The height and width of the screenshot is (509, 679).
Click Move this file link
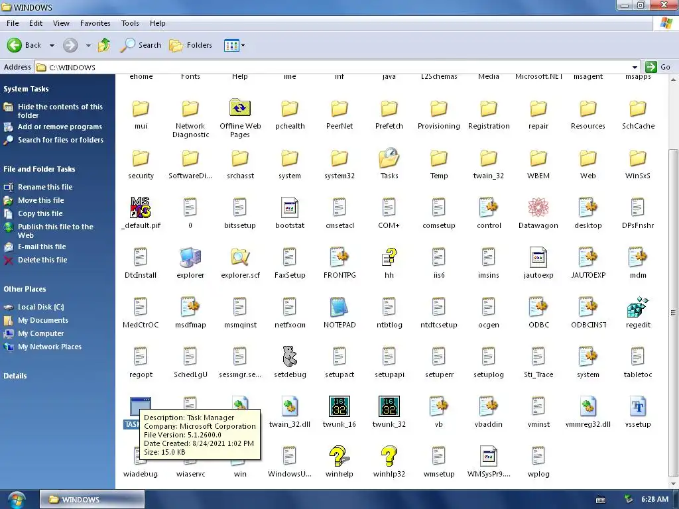point(40,200)
